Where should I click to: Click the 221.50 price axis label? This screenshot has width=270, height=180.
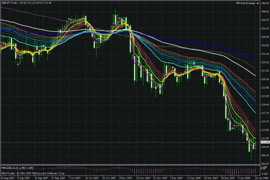(266, 96)
